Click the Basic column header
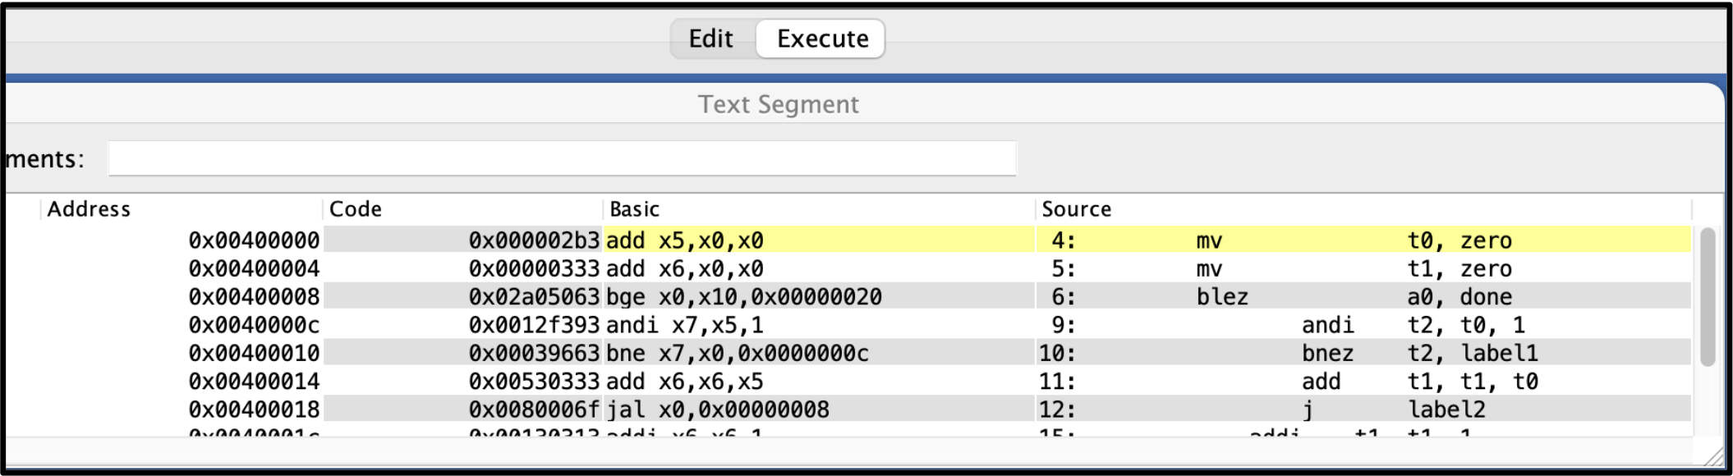1733x476 pixels. (x=634, y=209)
